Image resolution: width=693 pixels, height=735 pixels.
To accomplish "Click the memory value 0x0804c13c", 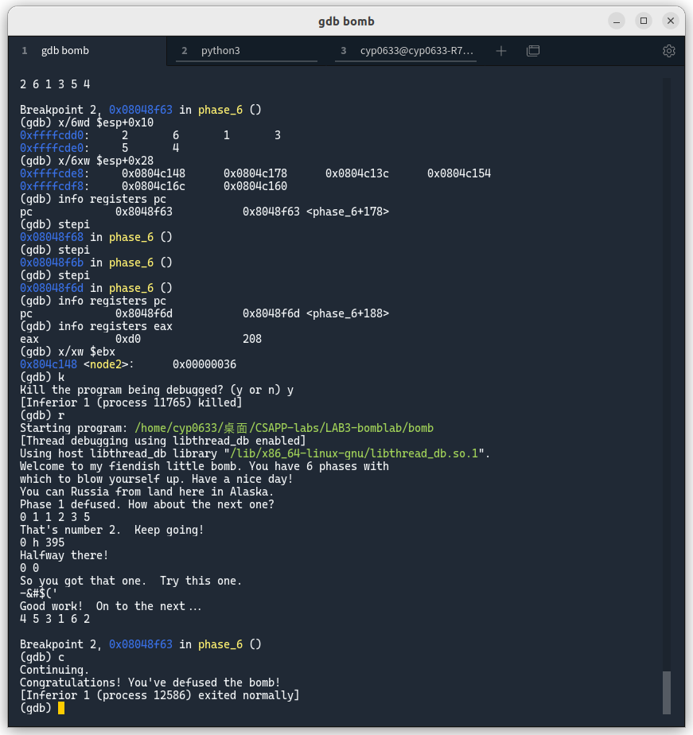I will tap(356, 173).
